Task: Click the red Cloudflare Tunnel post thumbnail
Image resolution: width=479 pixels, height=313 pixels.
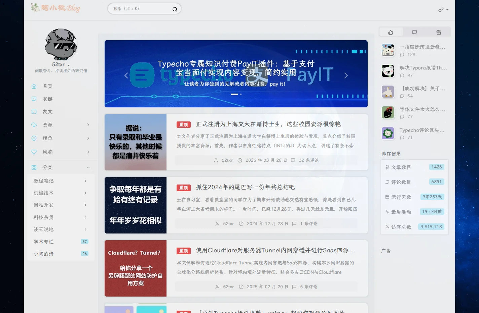Action: (x=136, y=268)
